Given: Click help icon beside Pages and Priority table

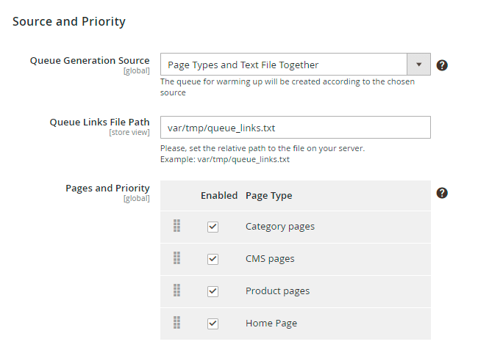Looking at the screenshot, I should tap(442, 193).
